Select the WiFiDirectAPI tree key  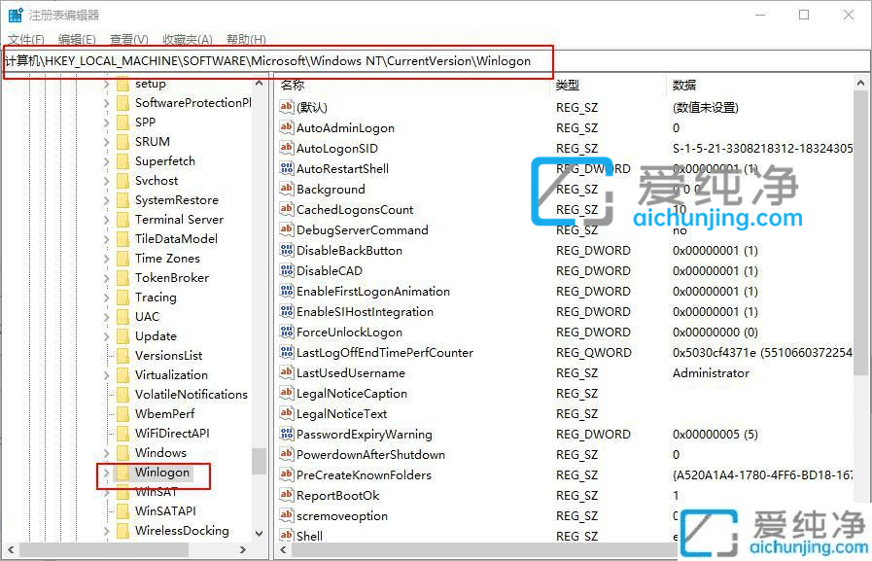(x=172, y=433)
